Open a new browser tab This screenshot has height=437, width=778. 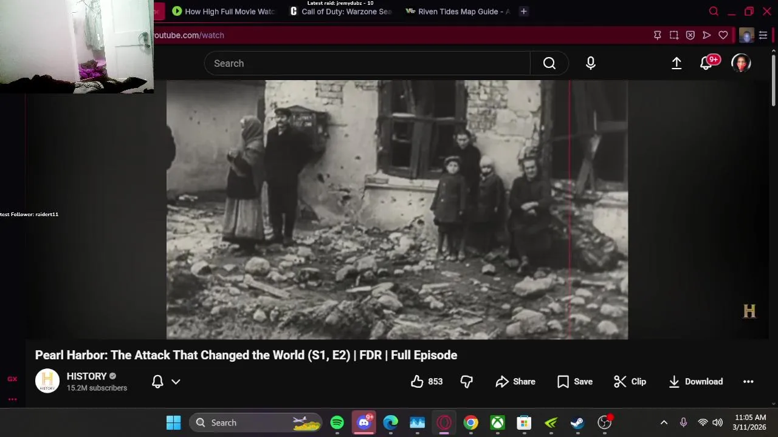(x=523, y=12)
